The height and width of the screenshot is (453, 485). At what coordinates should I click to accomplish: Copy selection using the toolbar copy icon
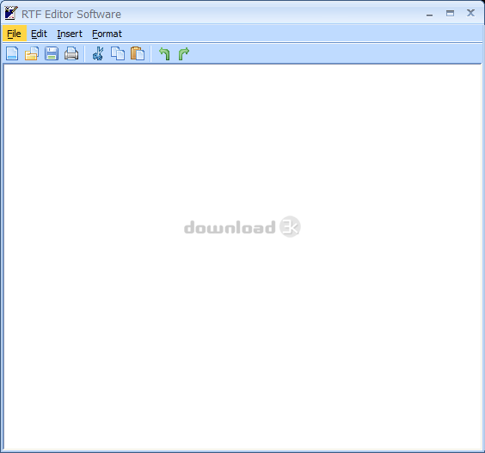pyautogui.click(x=118, y=53)
